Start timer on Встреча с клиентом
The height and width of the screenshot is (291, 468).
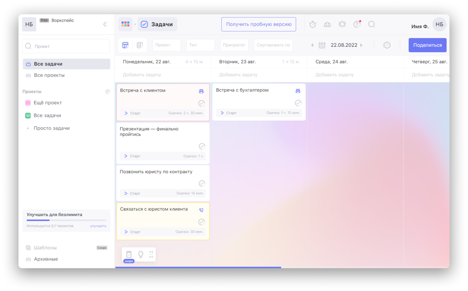pyautogui.click(x=133, y=113)
